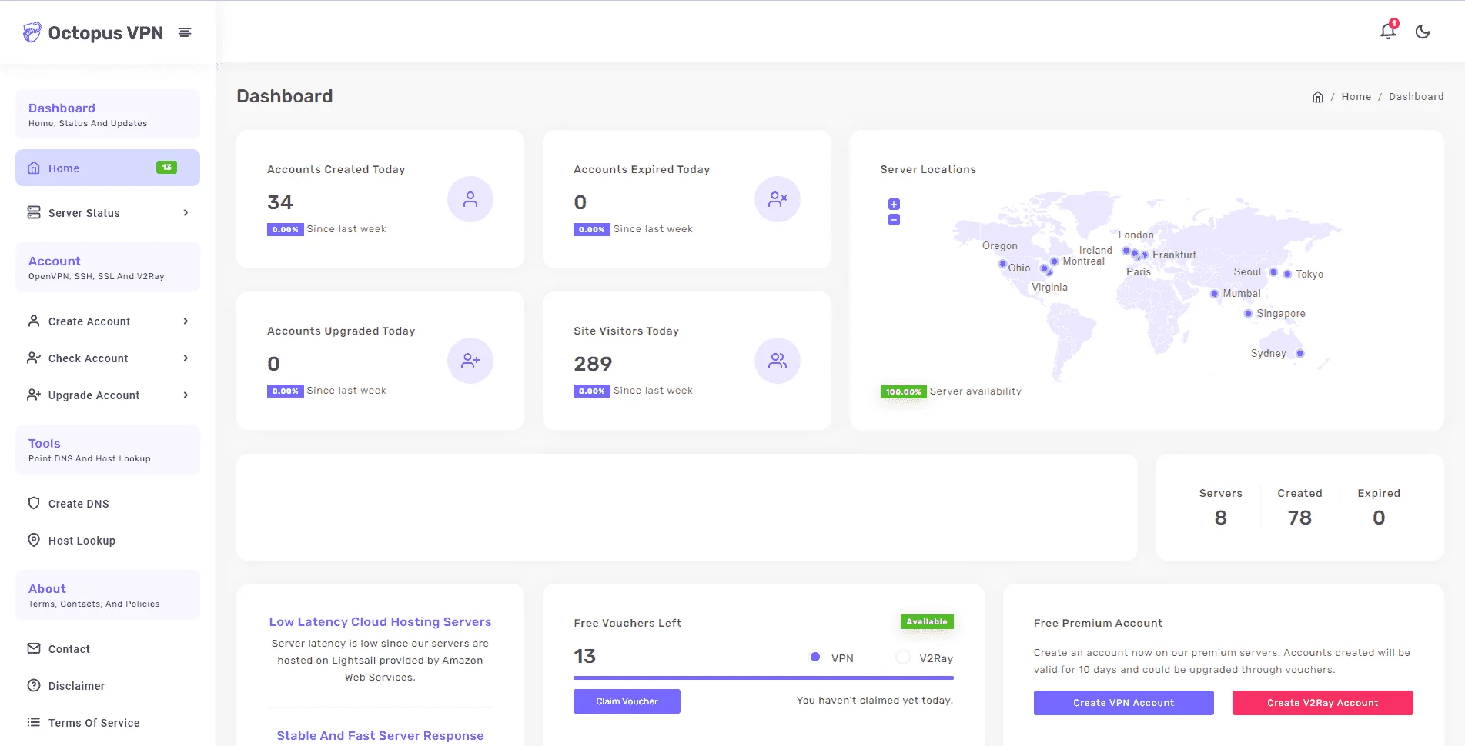Viewport: 1465px width, 746px height.
Task: Open the notifications bell icon
Action: click(x=1387, y=32)
